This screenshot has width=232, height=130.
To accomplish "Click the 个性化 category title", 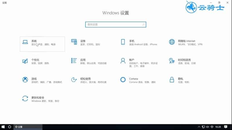I will point(35,60).
